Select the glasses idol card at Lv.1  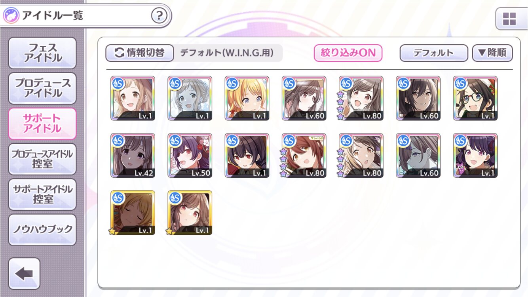coord(475,98)
